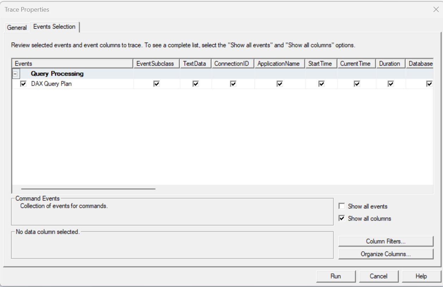Viewport: 443px width, 287px height.
Task: Open Help for Trace Properties
Action: pyautogui.click(x=421, y=276)
